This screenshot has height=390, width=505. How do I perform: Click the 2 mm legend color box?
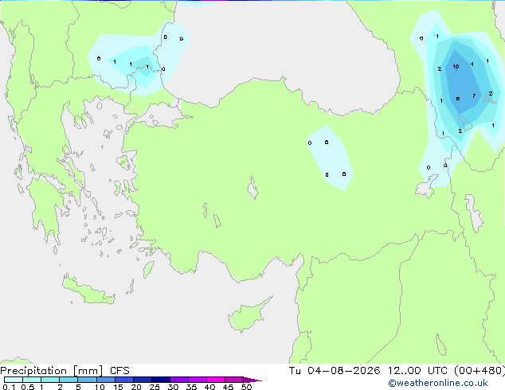(69, 380)
